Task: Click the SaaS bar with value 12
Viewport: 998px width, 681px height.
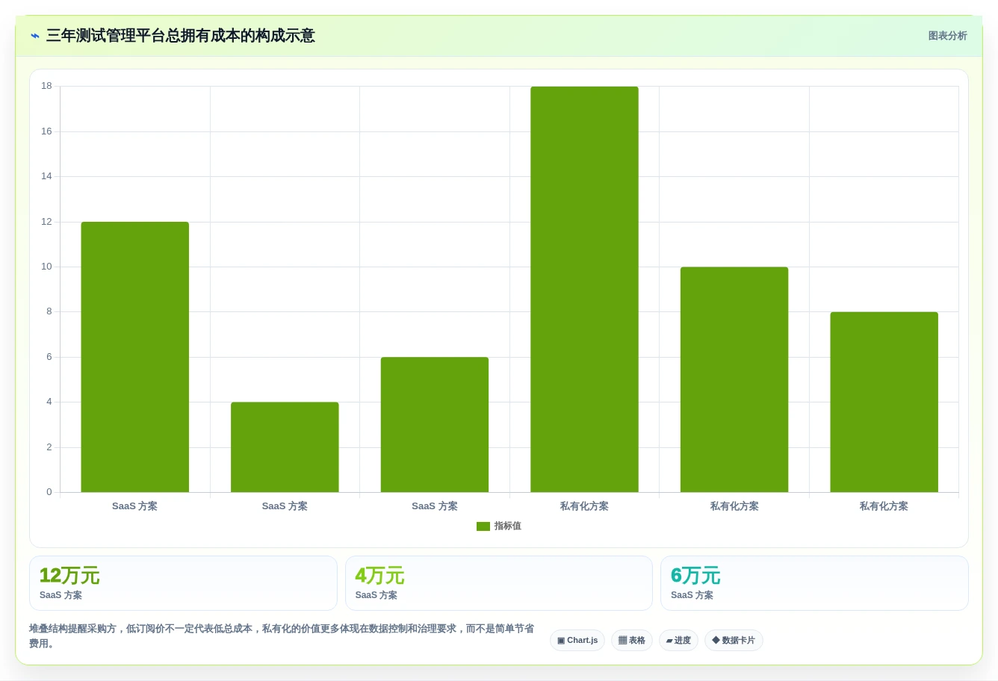Action: click(x=135, y=357)
